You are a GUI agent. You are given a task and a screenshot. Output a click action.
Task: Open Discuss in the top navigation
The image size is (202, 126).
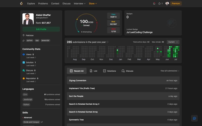tap(66, 4)
